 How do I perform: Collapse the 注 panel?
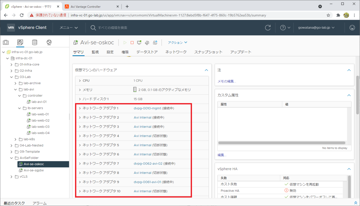[349, 70]
